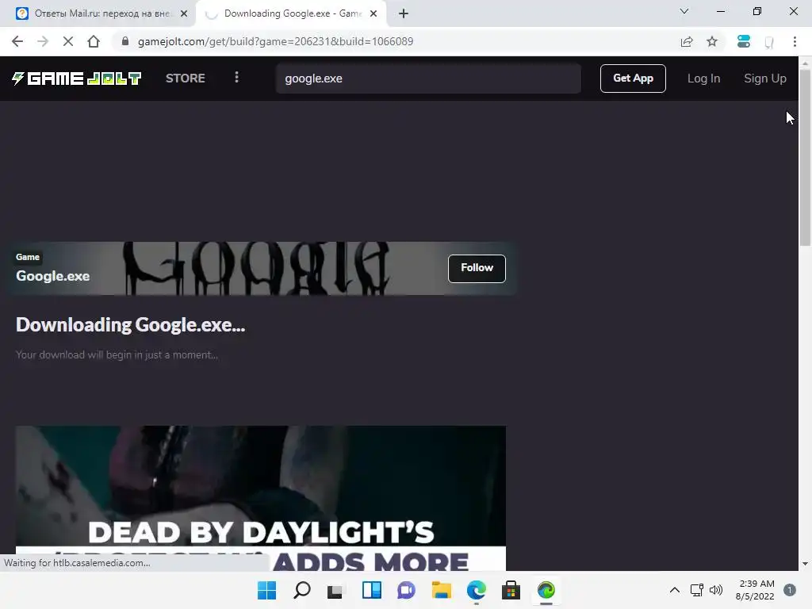This screenshot has width=812, height=609.
Task: Click the grey extension icon by menu
Action: 769,42
